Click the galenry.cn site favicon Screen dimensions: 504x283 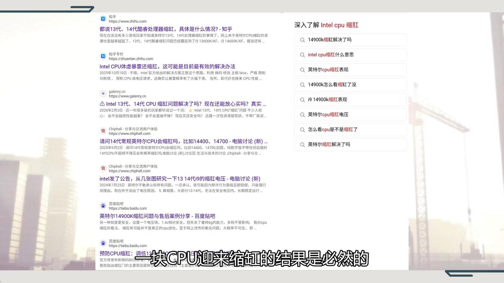(103, 94)
